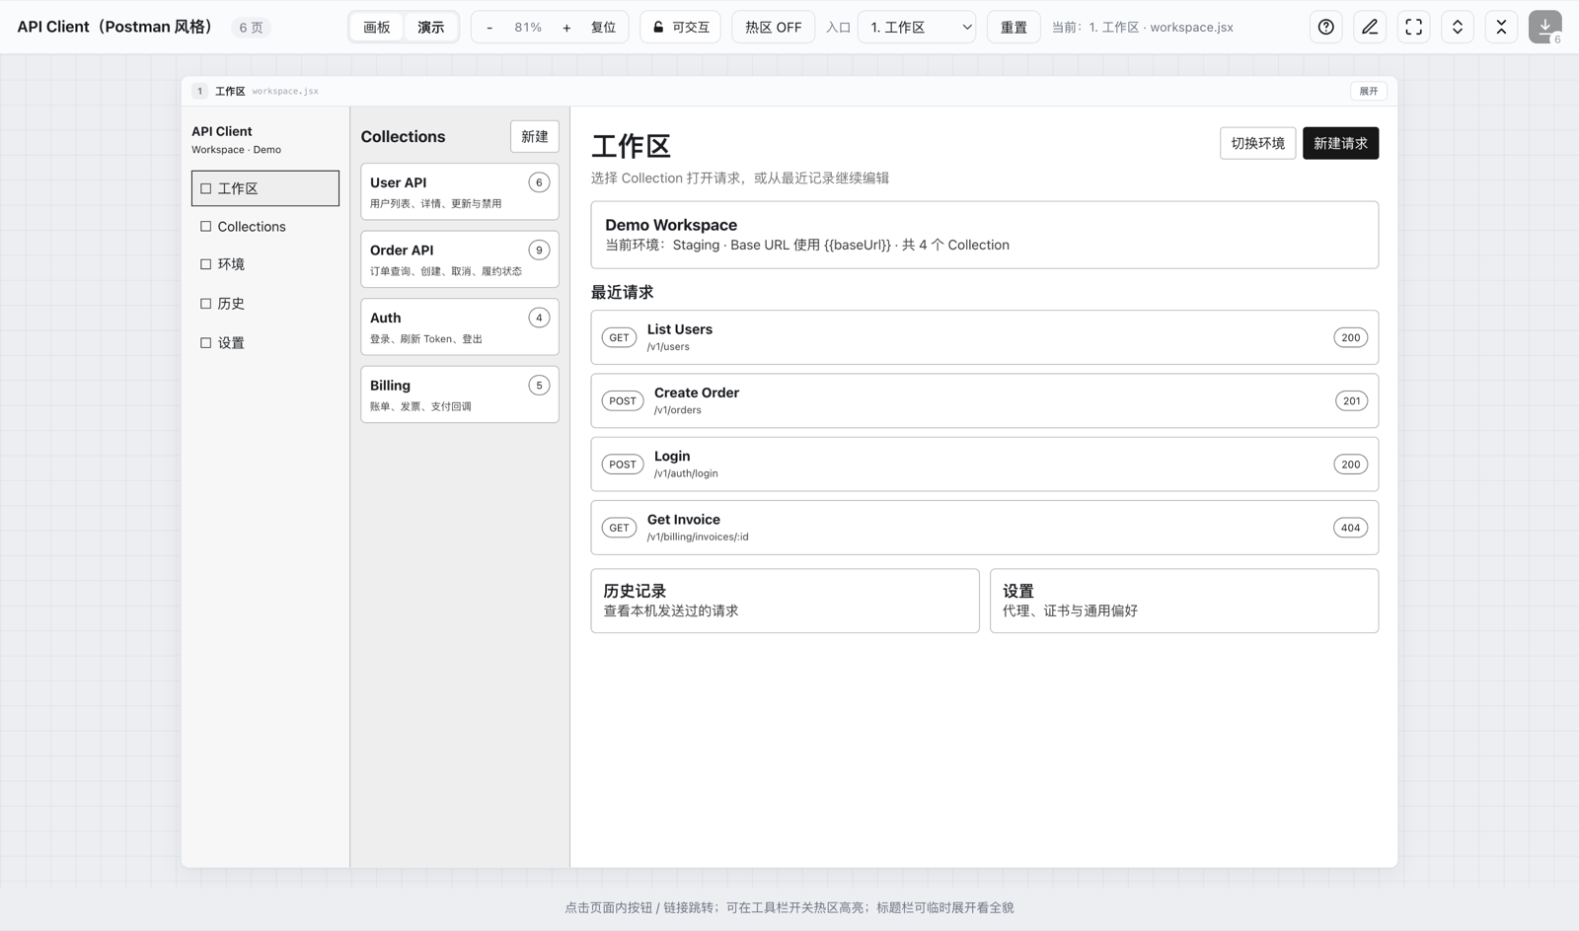Click the workspace.jsx filename in frame header
The width and height of the screenshot is (1579, 931).
click(x=285, y=91)
